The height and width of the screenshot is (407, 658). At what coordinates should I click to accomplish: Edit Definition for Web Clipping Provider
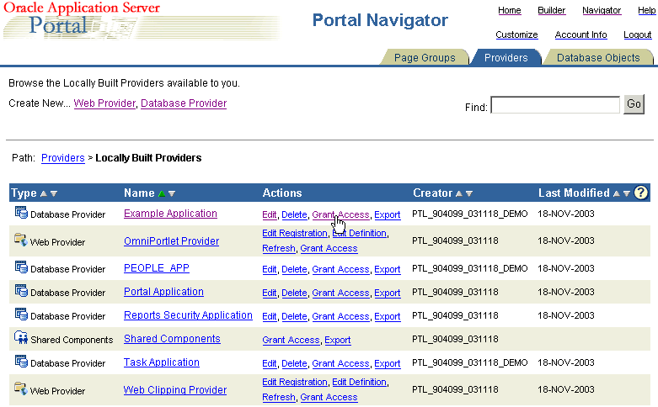coord(359,382)
